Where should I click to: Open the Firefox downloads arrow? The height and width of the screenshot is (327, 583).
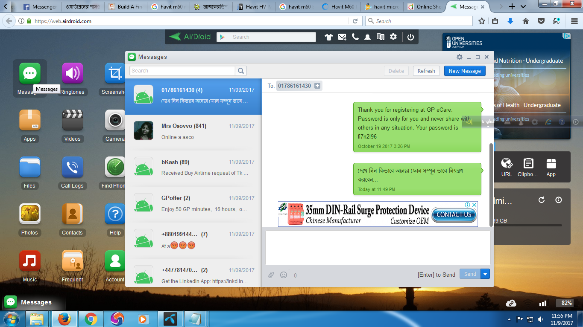pyautogui.click(x=510, y=21)
